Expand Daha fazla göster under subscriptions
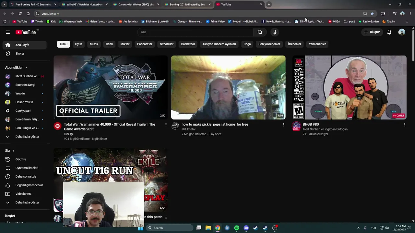The image size is (415, 233). pyautogui.click(x=25, y=137)
